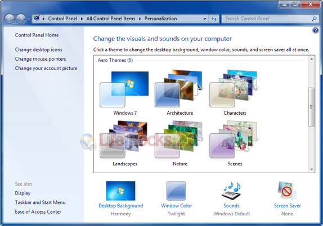Click the Forward navigation arrow
This screenshot has width=323, height=226.
tap(21, 19)
